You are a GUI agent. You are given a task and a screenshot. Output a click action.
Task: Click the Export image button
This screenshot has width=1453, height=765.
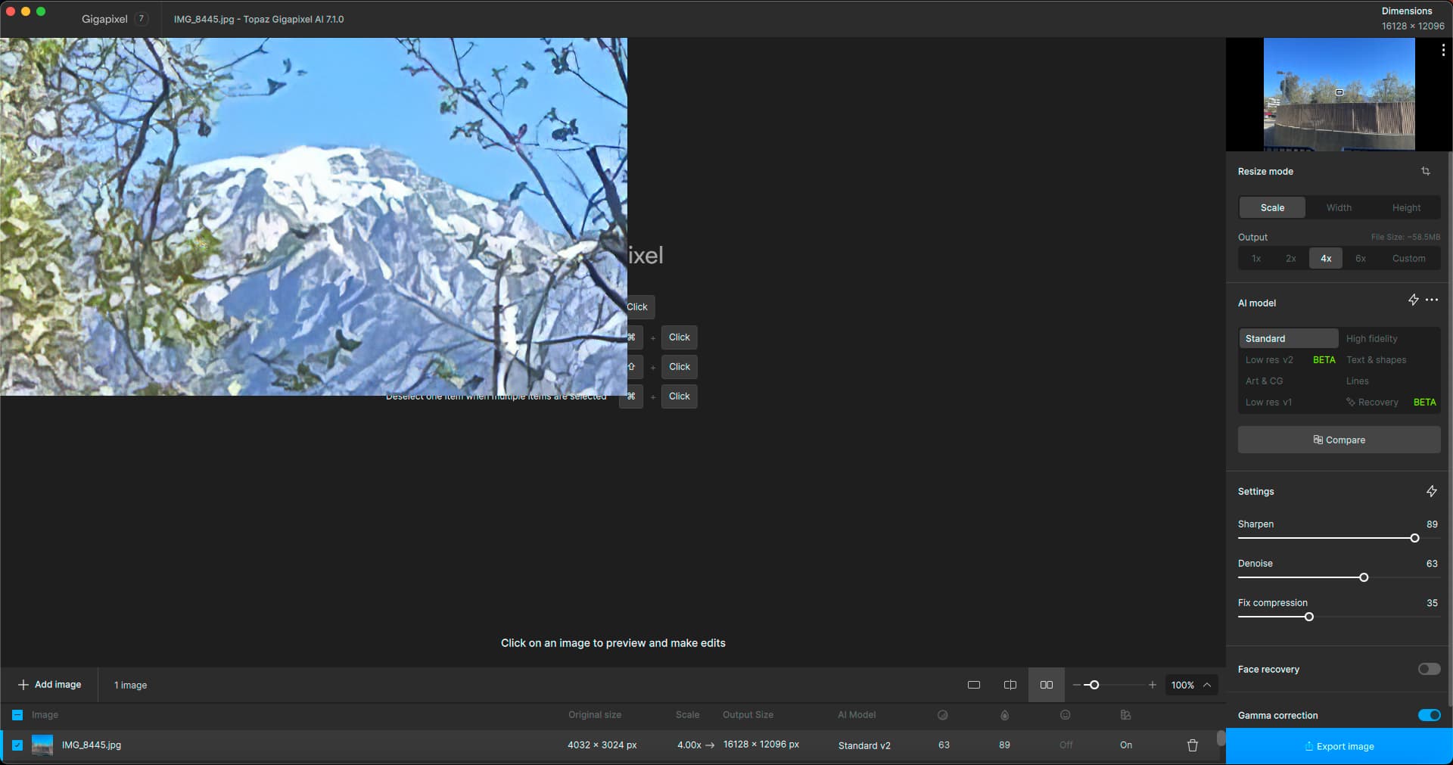(1338, 746)
